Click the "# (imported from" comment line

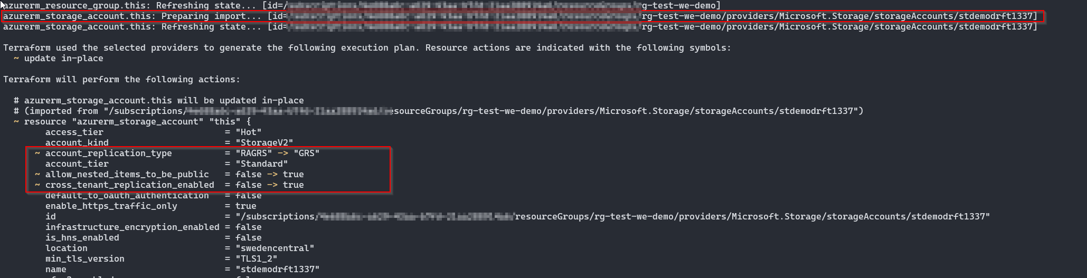(439, 111)
